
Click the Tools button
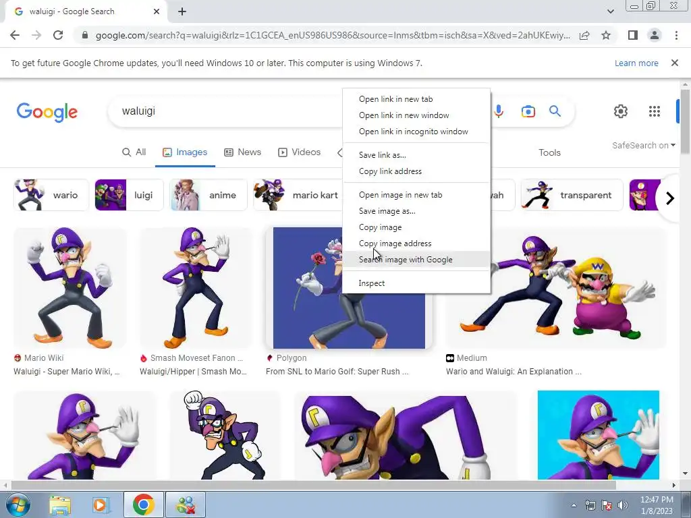tap(549, 152)
